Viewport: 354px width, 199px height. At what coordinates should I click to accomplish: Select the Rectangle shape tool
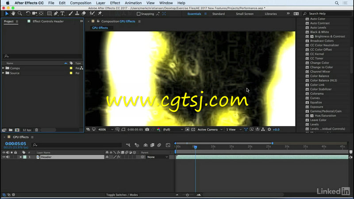pyautogui.click(x=49, y=14)
